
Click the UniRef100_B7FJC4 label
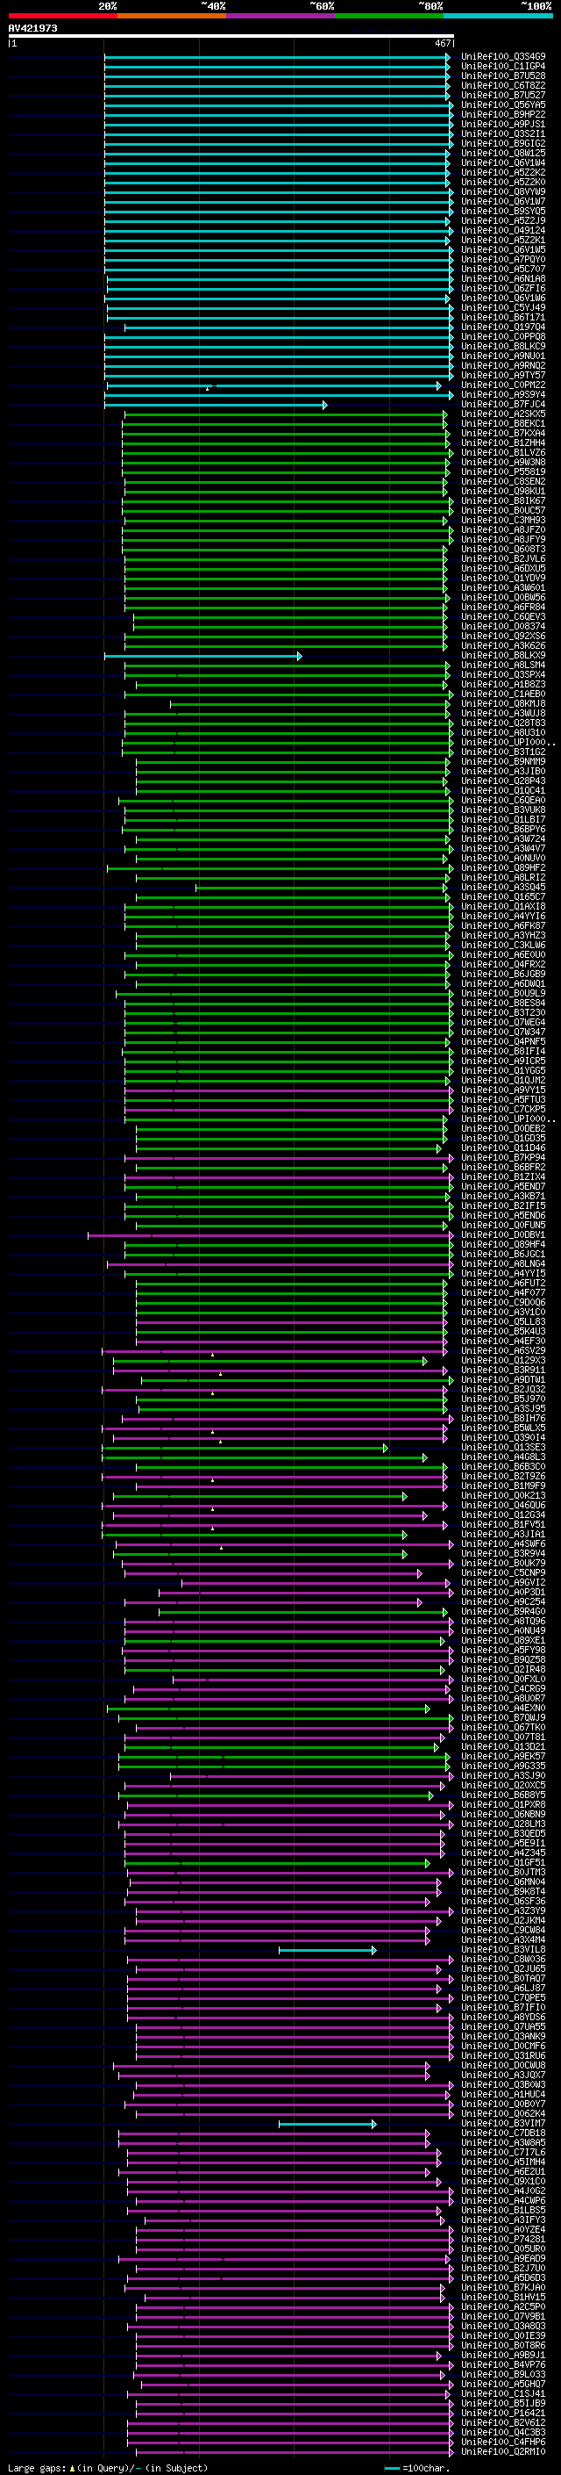point(503,405)
